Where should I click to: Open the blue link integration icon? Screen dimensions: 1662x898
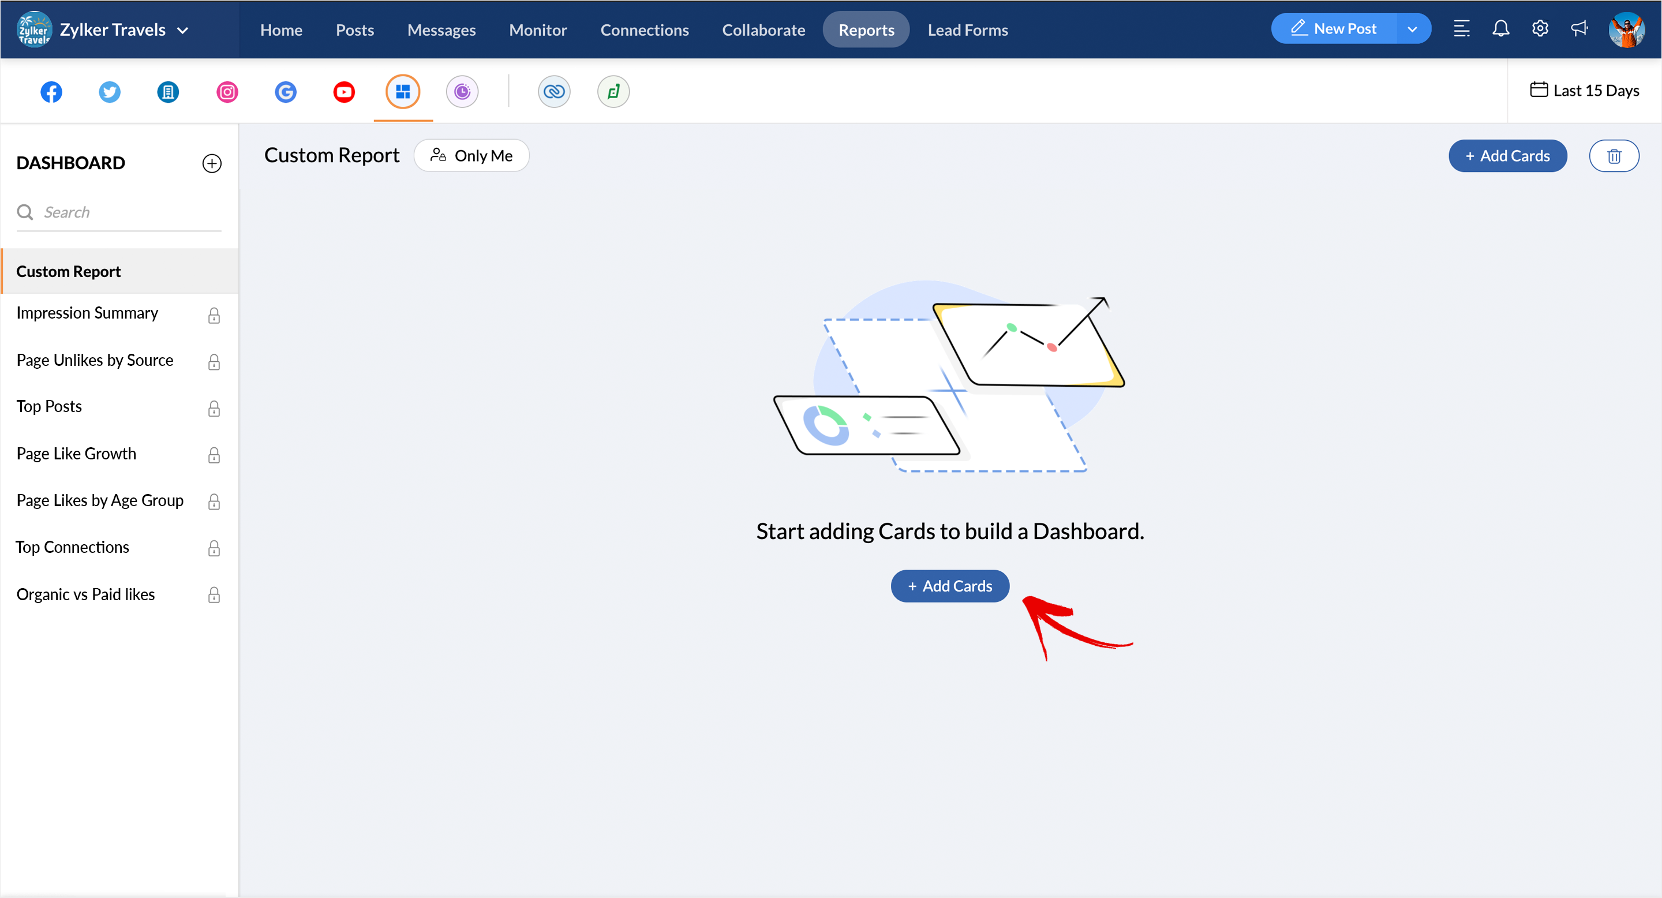tap(553, 92)
